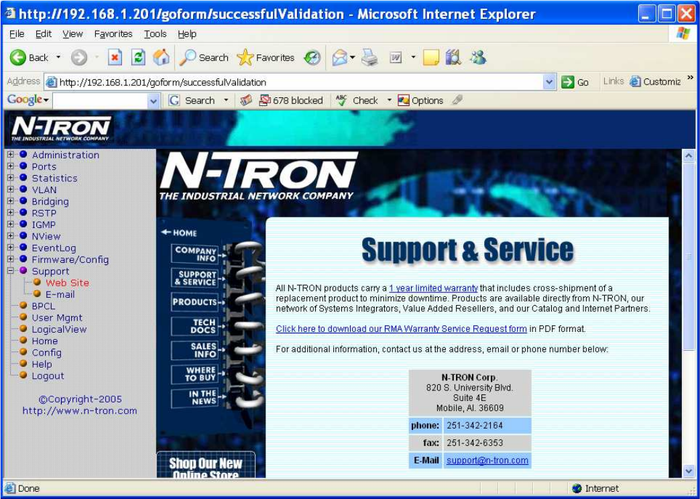The height and width of the screenshot is (499, 700).
Task: Click the Back arrow icon
Action: click(18, 58)
